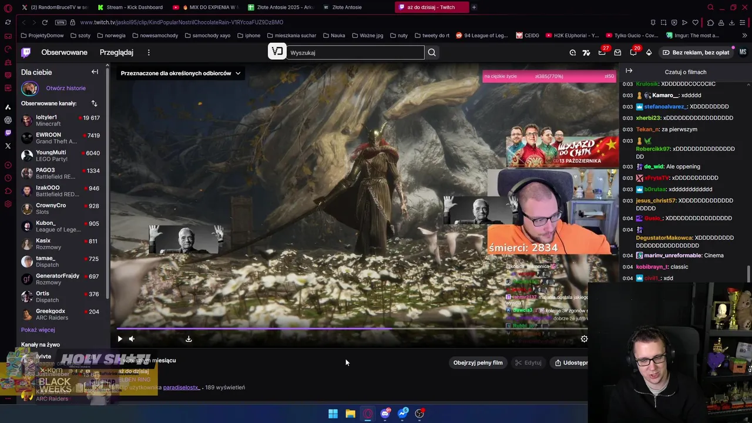
Task: Collapse the chat panel with arrow icon
Action: [x=629, y=71]
